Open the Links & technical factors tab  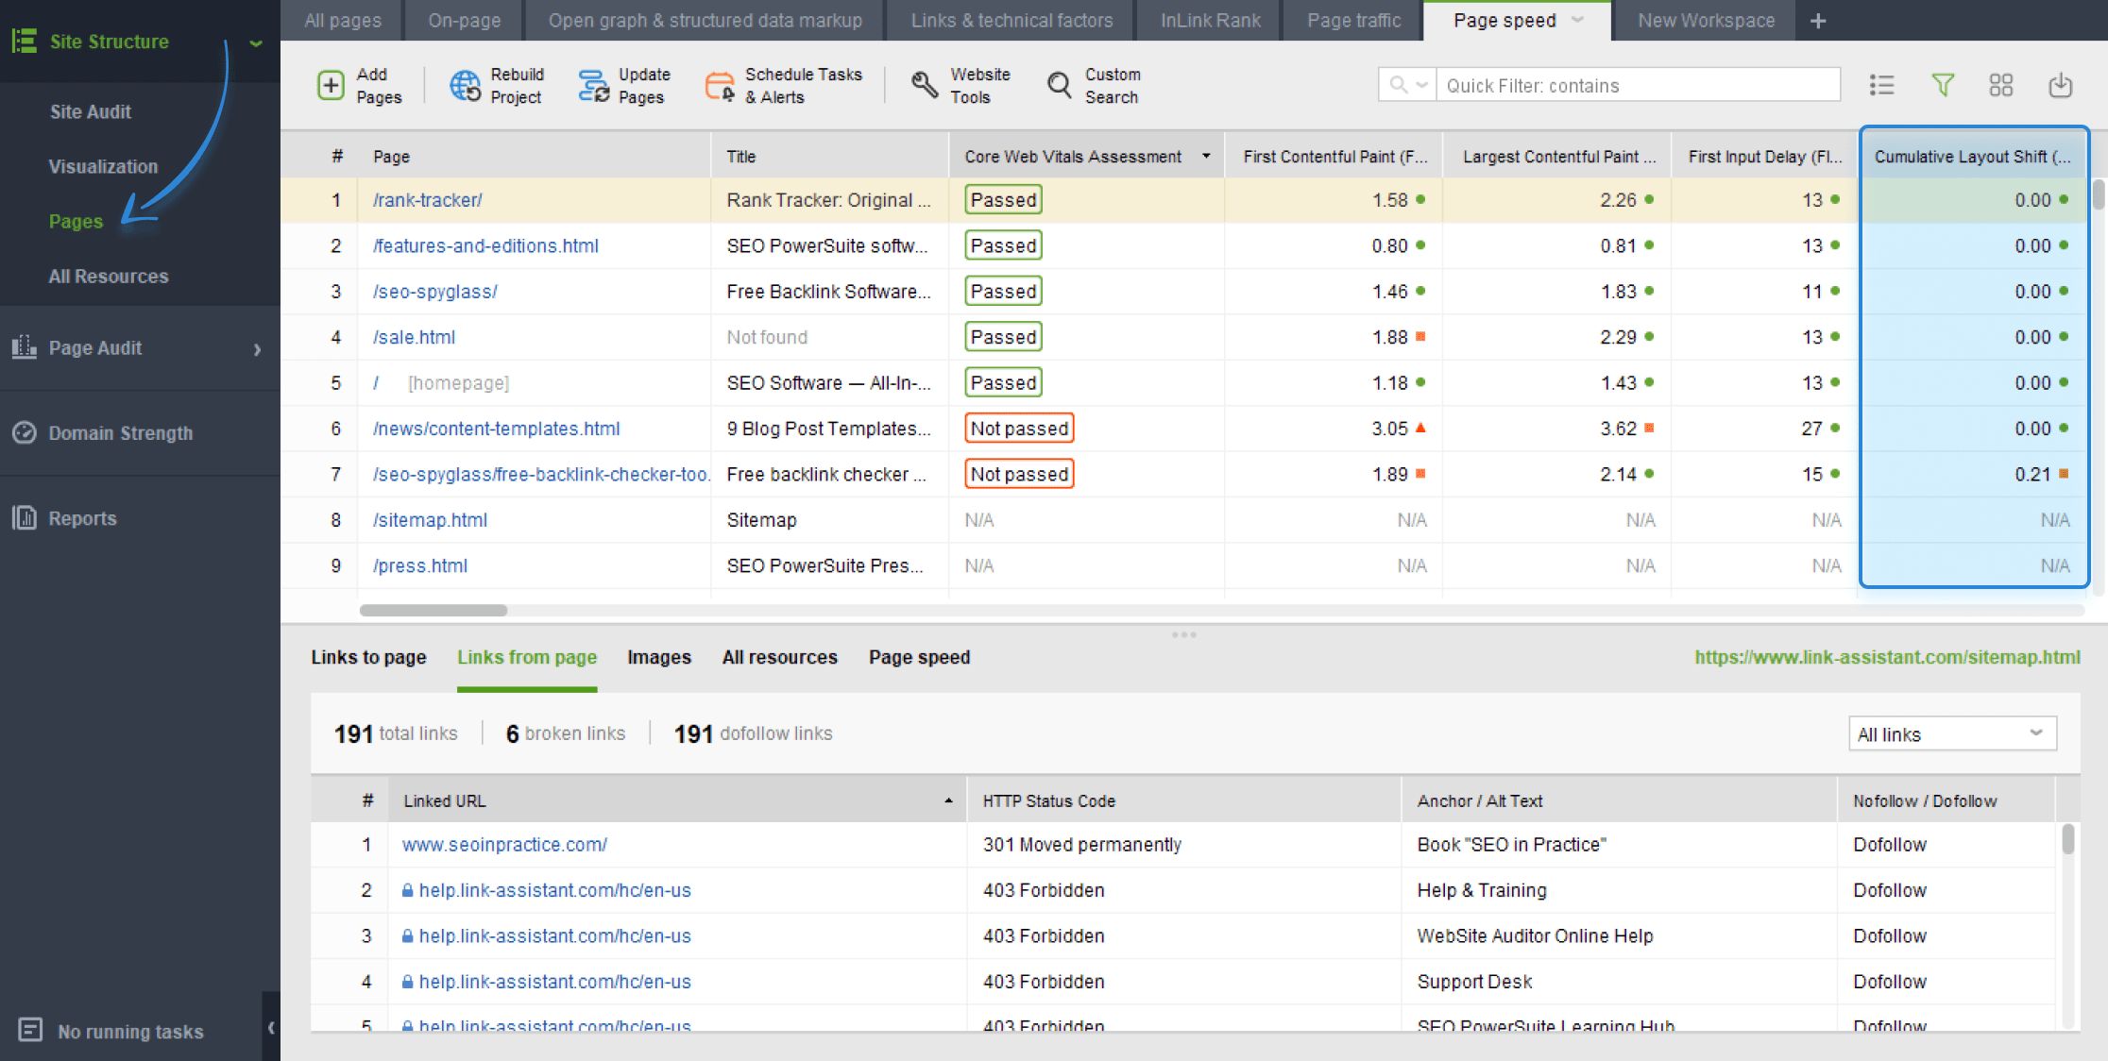point(1011,21)
